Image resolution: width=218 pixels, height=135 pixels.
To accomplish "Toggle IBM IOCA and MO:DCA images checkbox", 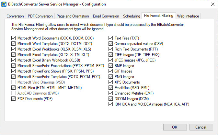I will click(x=110, y=104).
